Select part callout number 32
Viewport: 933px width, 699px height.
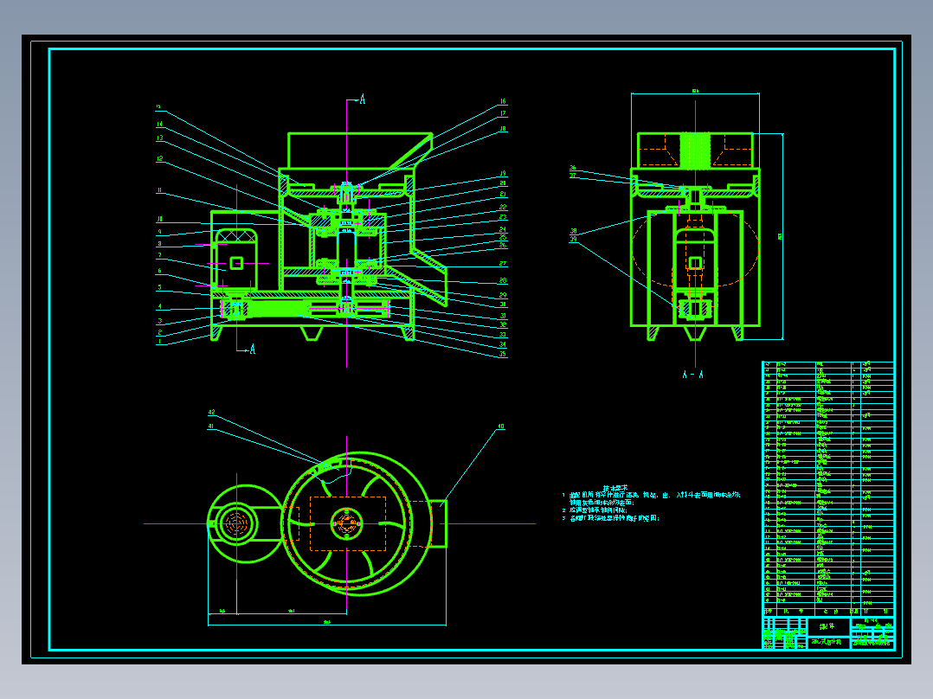[503, 324]
